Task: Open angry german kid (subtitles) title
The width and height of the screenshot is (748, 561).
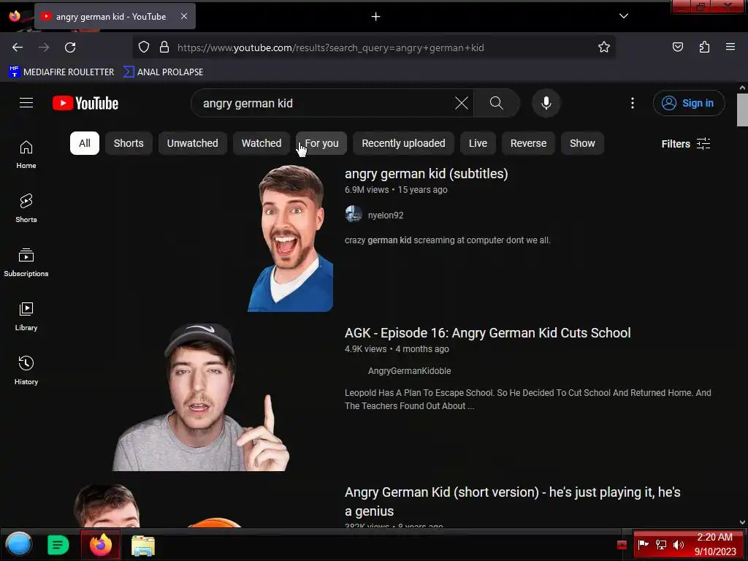Action: pos(426,174)
